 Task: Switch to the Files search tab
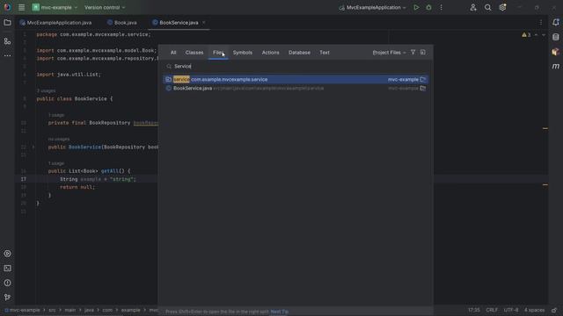point(218,53)
